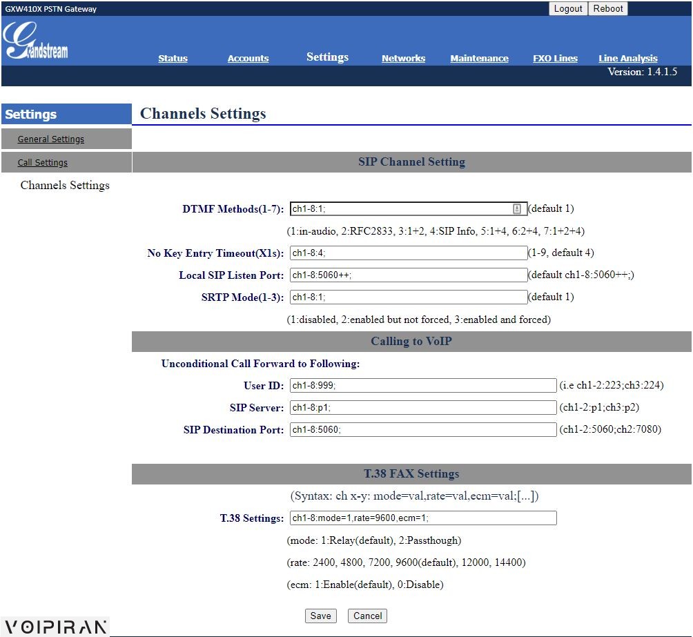Open the FXO Lines page
693x637 pixels.
coord(555,59)
